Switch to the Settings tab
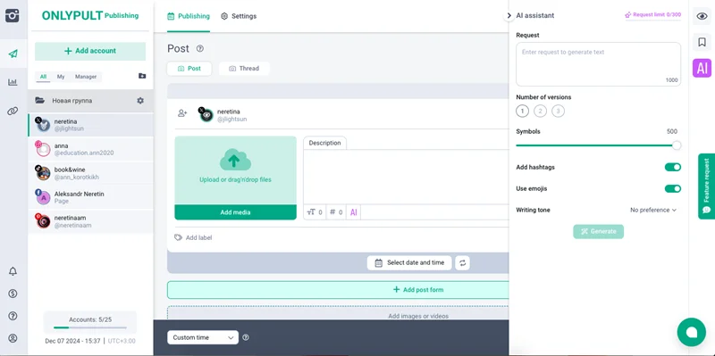Image resolution: width=715 pixels, height=356 pixels. (x=239, y=16)
